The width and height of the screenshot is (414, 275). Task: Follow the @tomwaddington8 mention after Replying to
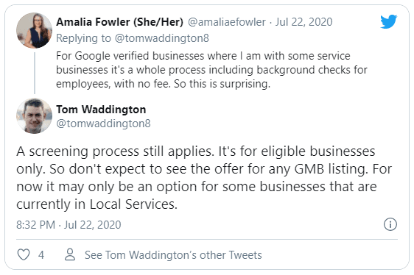(161, 38)
